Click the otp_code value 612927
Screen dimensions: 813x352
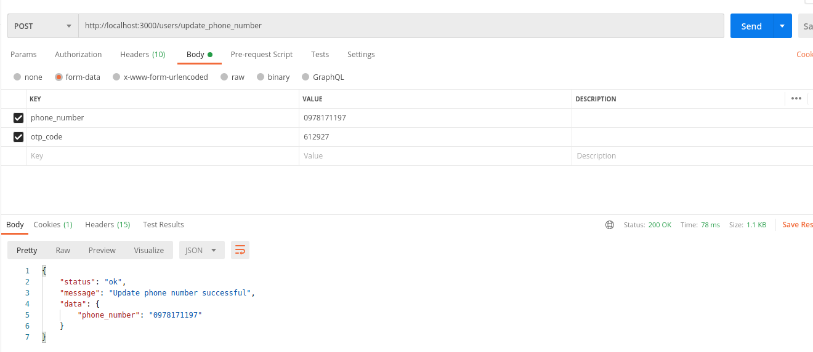coord(317,137)
